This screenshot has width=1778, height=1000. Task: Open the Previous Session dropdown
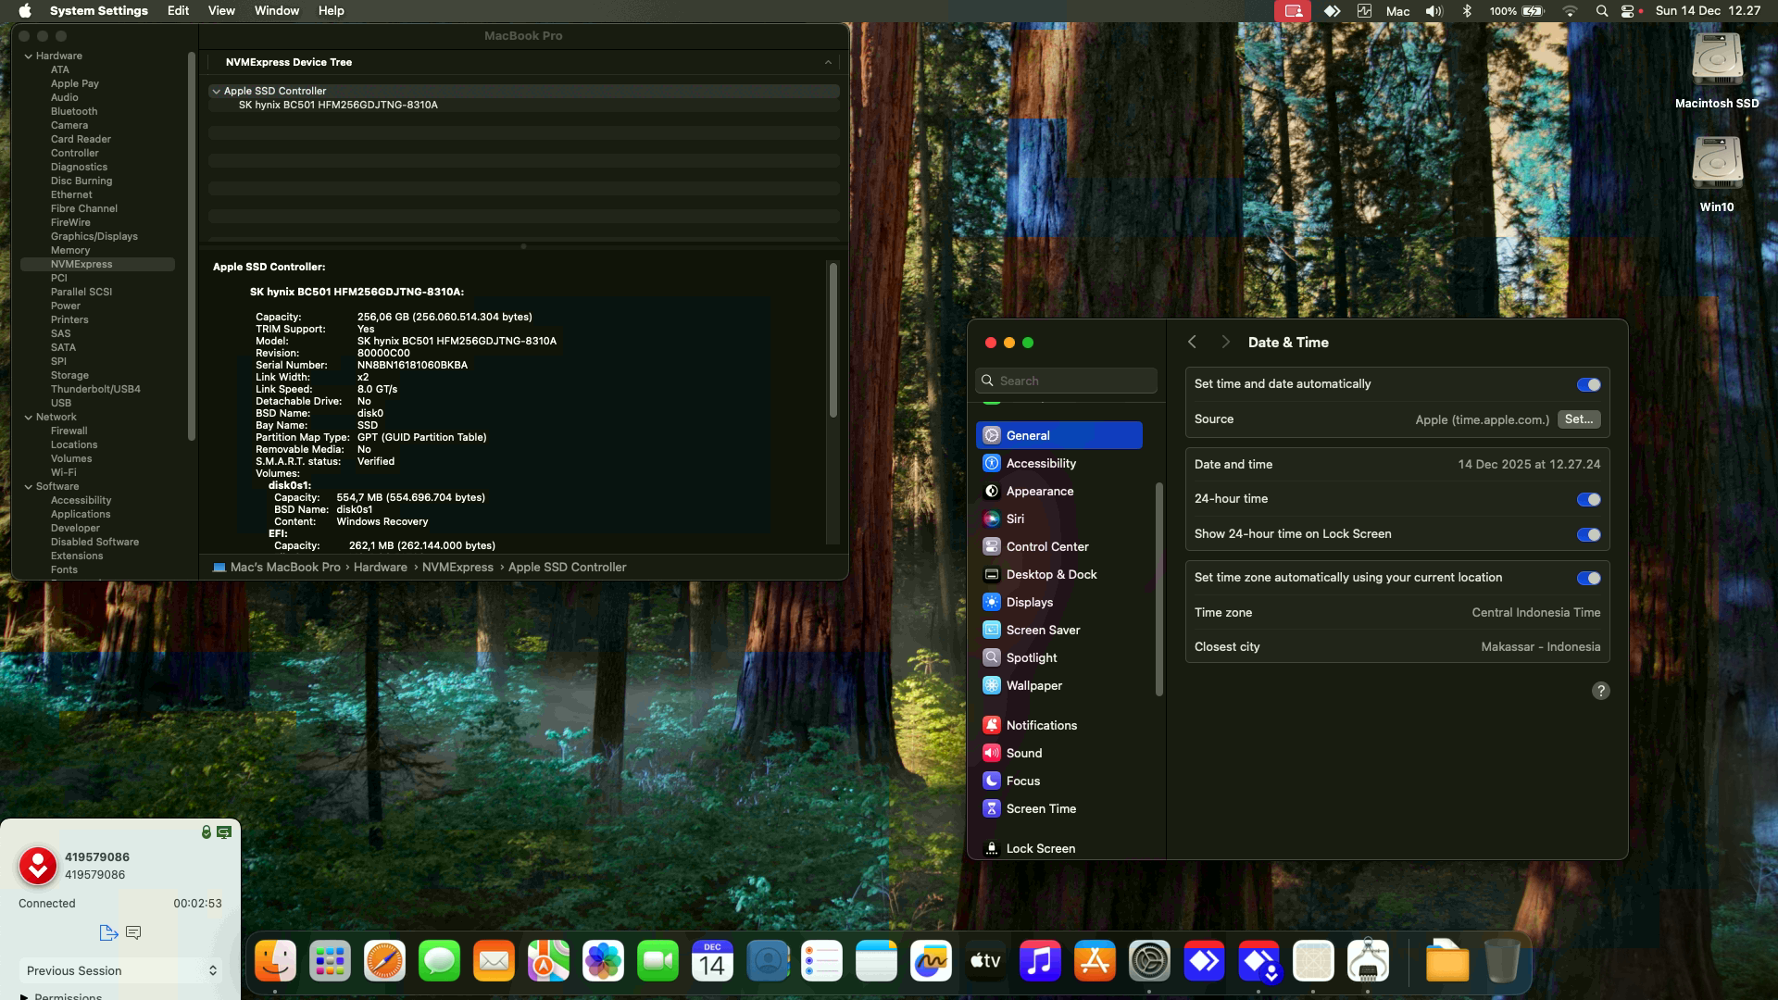120,970
